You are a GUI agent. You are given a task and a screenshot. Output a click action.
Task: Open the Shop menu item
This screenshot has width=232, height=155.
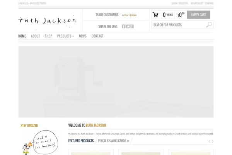[x=49, y=36]
